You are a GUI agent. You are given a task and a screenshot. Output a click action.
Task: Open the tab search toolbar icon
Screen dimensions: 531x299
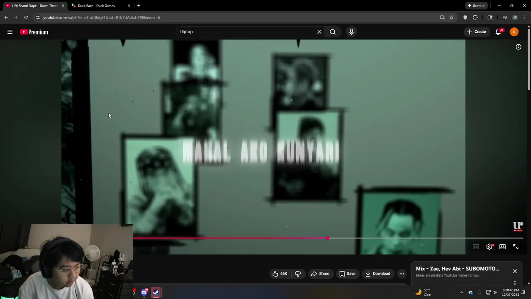point(490,17)
